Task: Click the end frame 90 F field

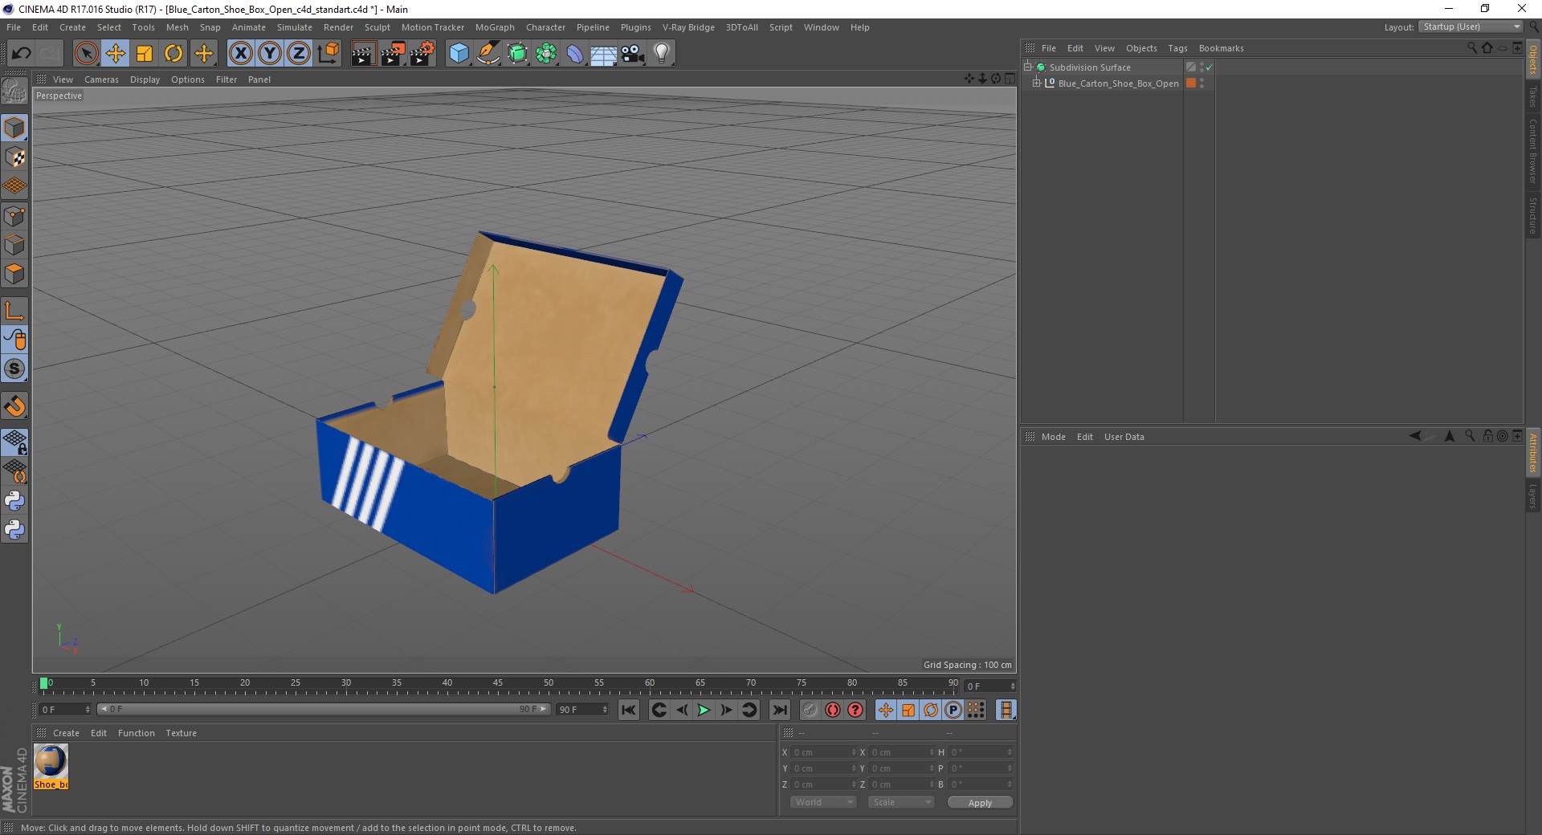Action: (x=583, y=710)
